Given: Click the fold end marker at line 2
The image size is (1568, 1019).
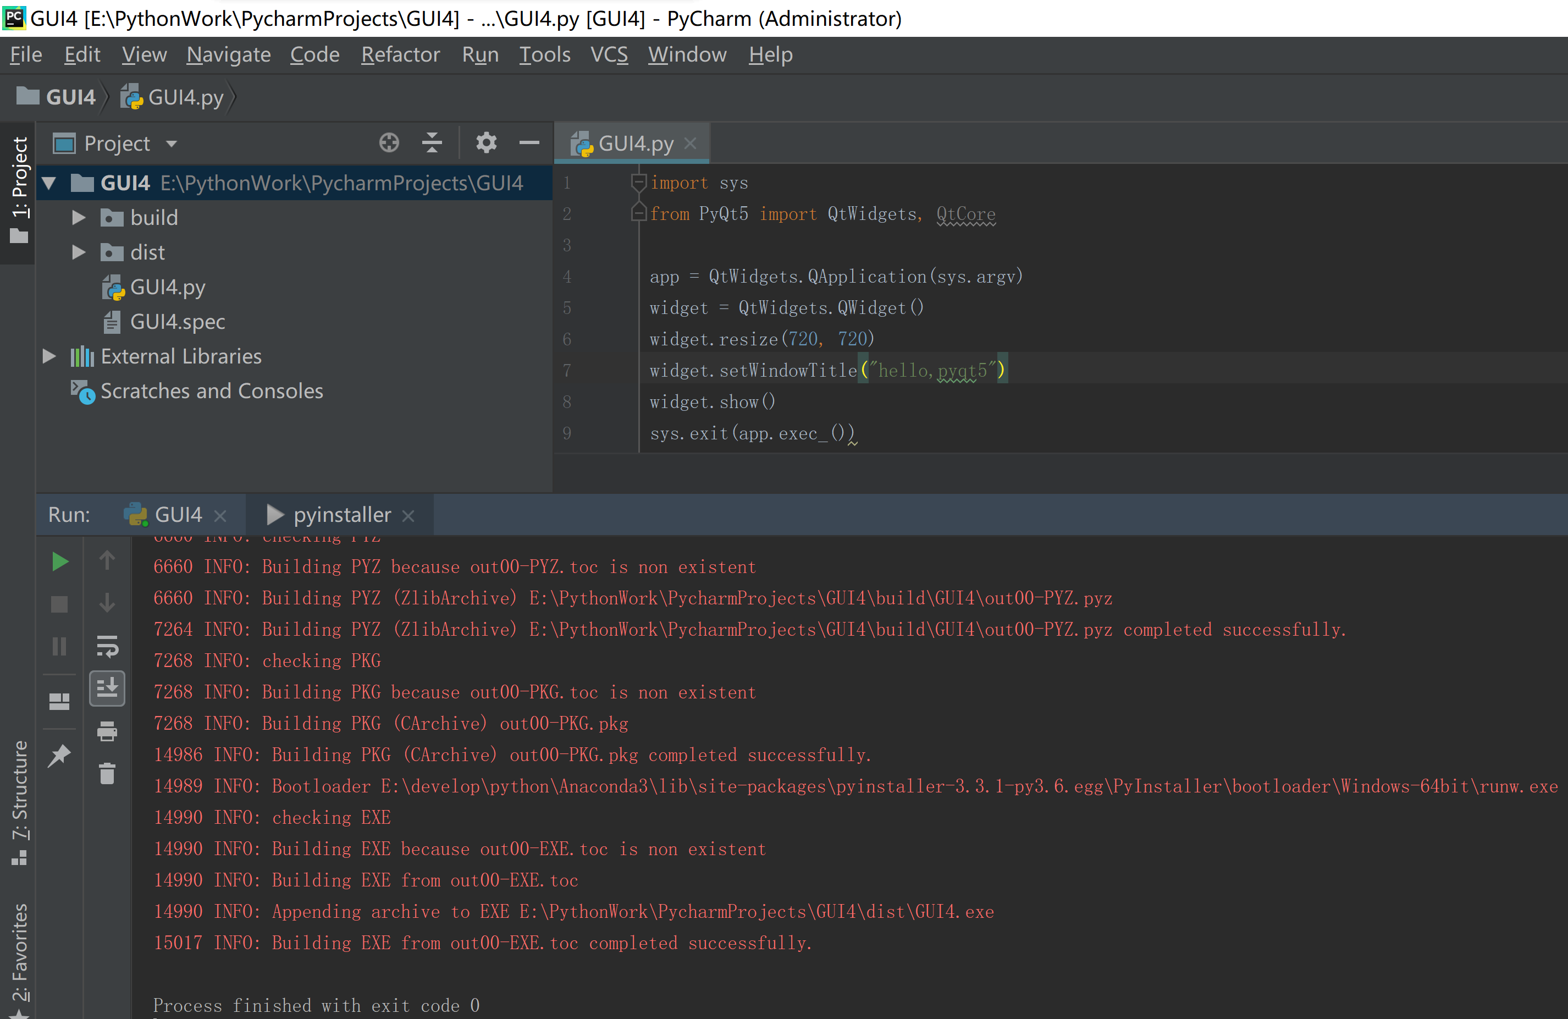Looking at the screenshot, I should pyautogui.click(x=638, y=213).
